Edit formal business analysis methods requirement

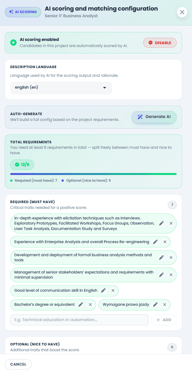coord(161,257)
